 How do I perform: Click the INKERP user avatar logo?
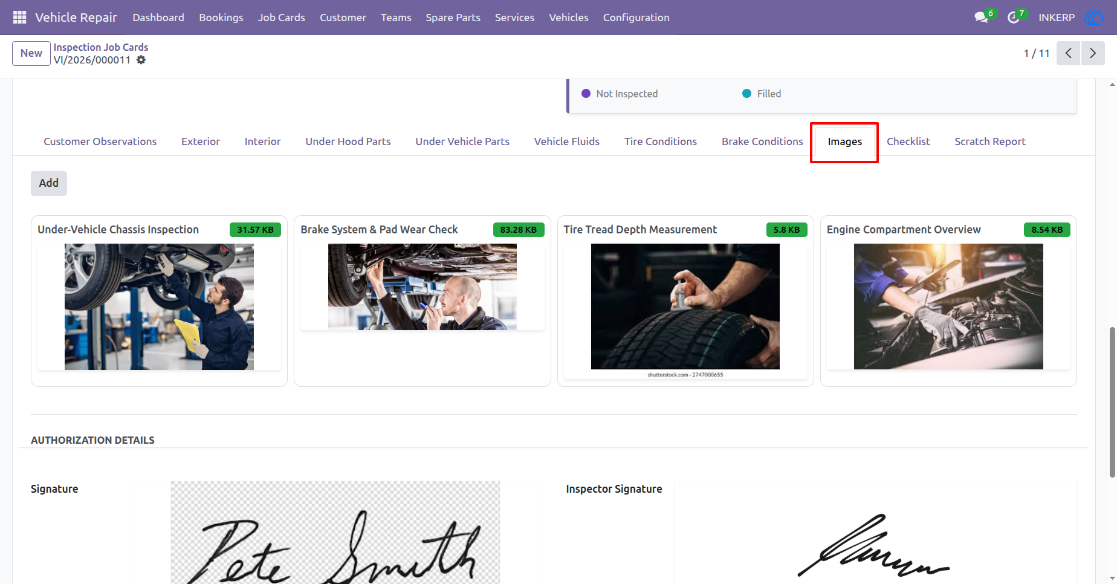[1094, 18]
